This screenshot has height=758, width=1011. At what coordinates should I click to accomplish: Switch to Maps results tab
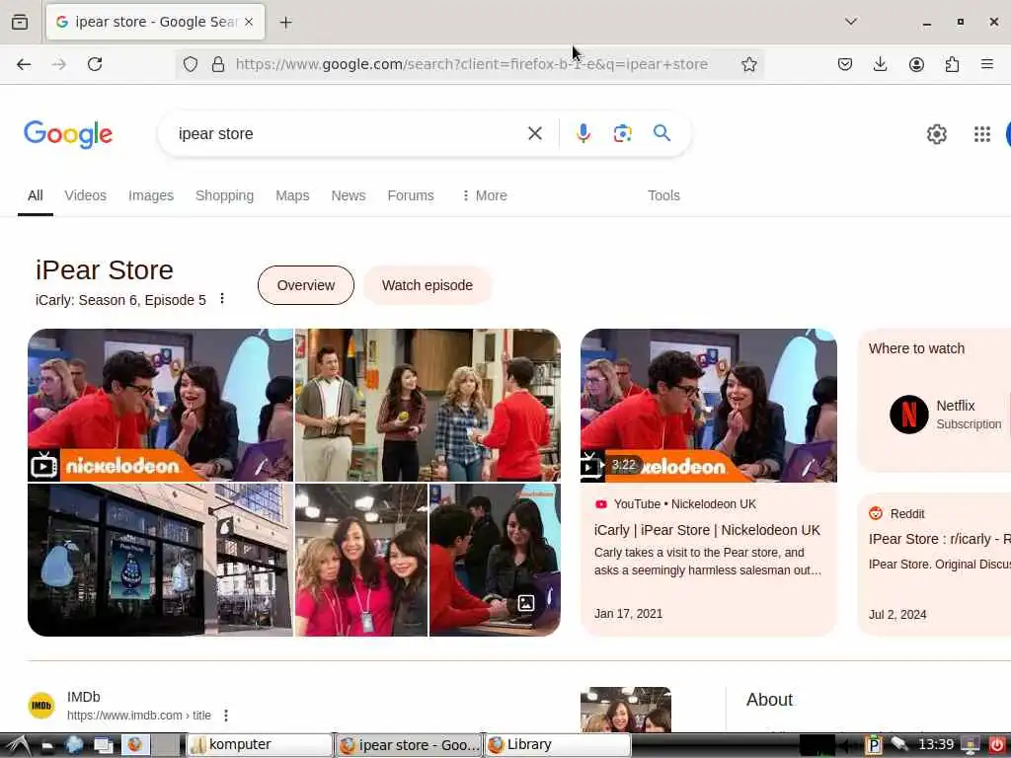(292, 195)
